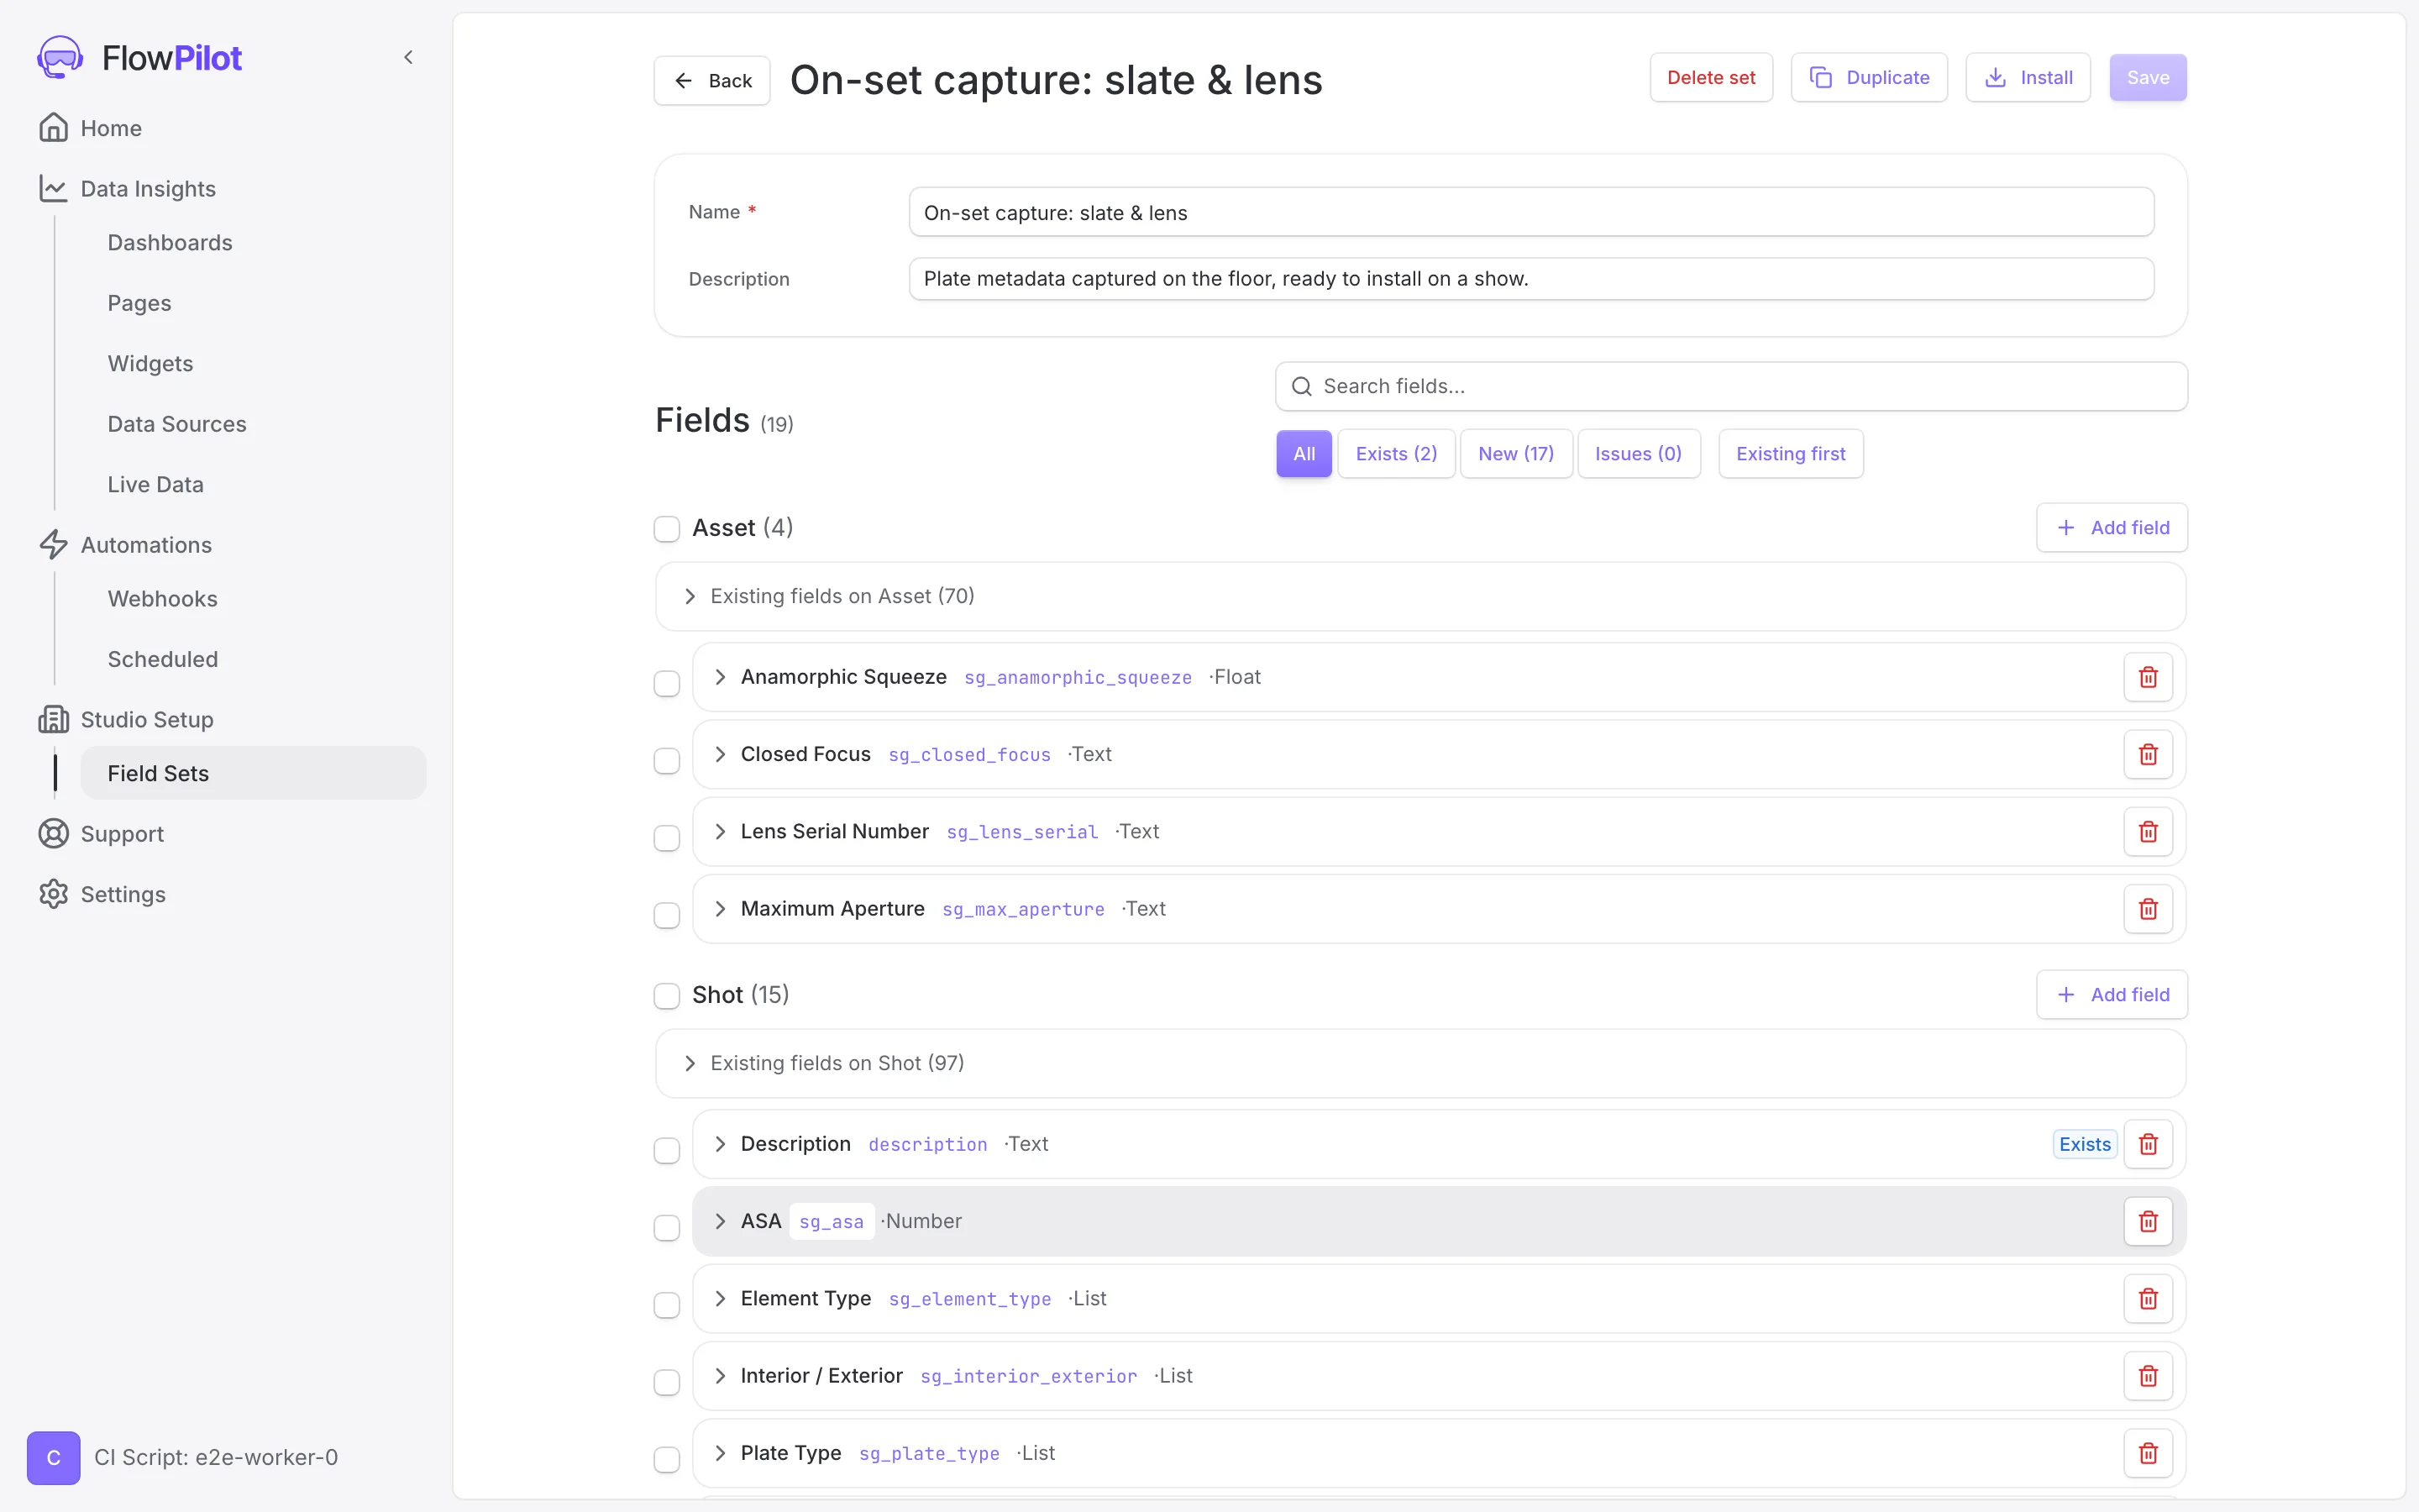Open Field Sets in sidebar
This screenshot has height=1512, width=2419.
coord(253,773)
